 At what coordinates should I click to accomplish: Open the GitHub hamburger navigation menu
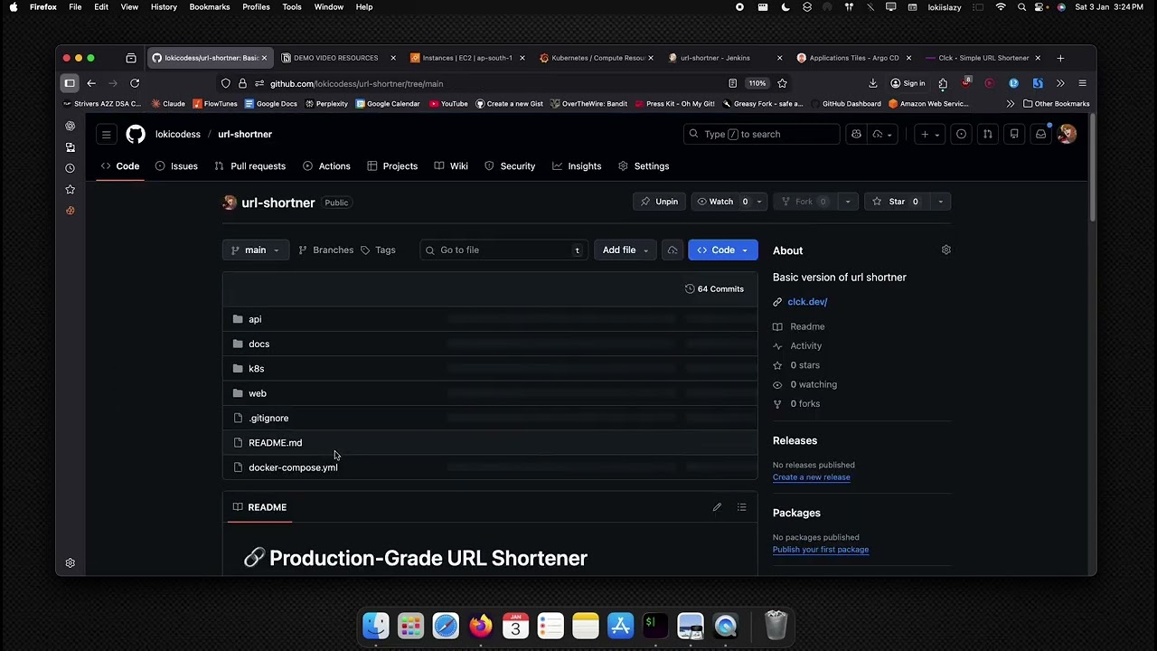[106, 135]
